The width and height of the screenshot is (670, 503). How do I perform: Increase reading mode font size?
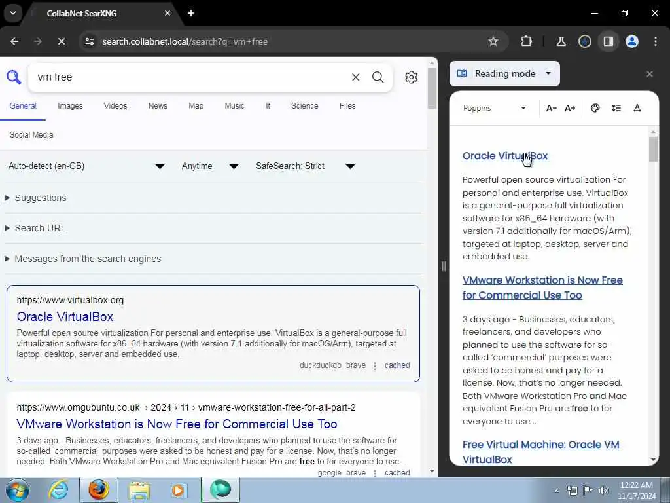pyautogui.click(x=570, y=108)
